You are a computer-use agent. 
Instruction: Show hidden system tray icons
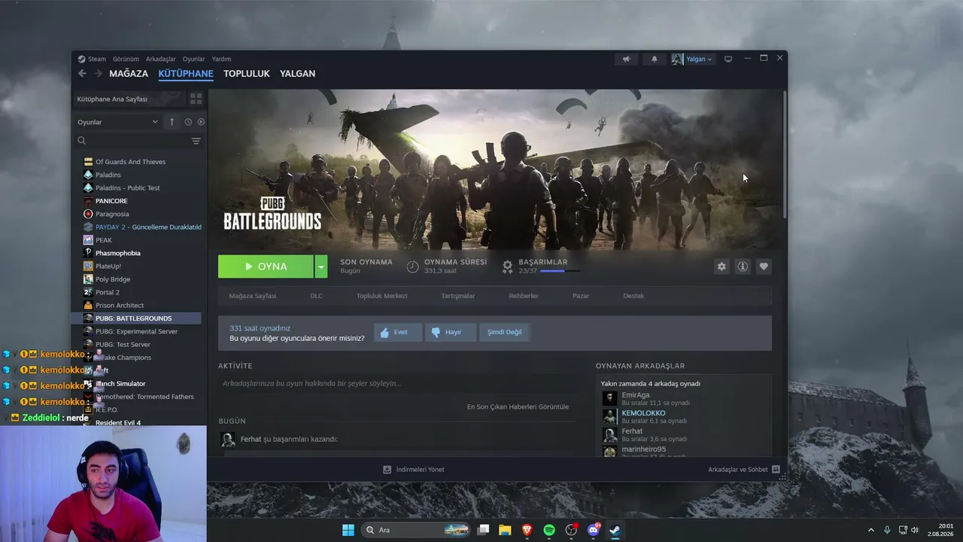(x=871, y=530)
